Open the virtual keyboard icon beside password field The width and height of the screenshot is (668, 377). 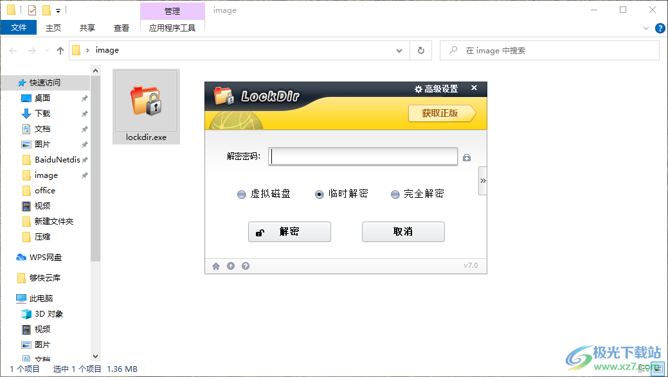point(467,158)
